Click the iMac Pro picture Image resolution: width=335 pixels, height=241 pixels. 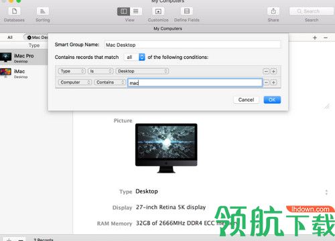pyautogui.click(x=166, y=148)
